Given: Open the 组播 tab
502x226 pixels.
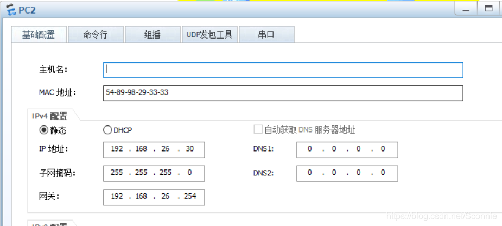Looking at the screenshot, I should point(152,35).
